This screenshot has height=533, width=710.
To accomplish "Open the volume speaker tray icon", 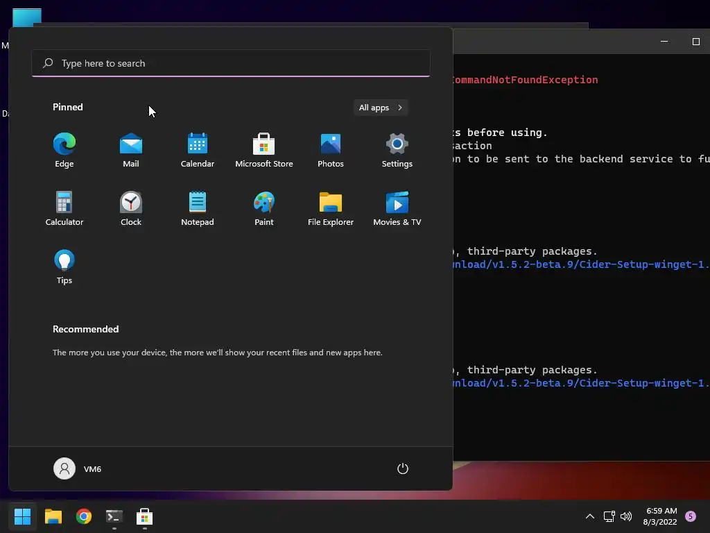I will [626, 516].
